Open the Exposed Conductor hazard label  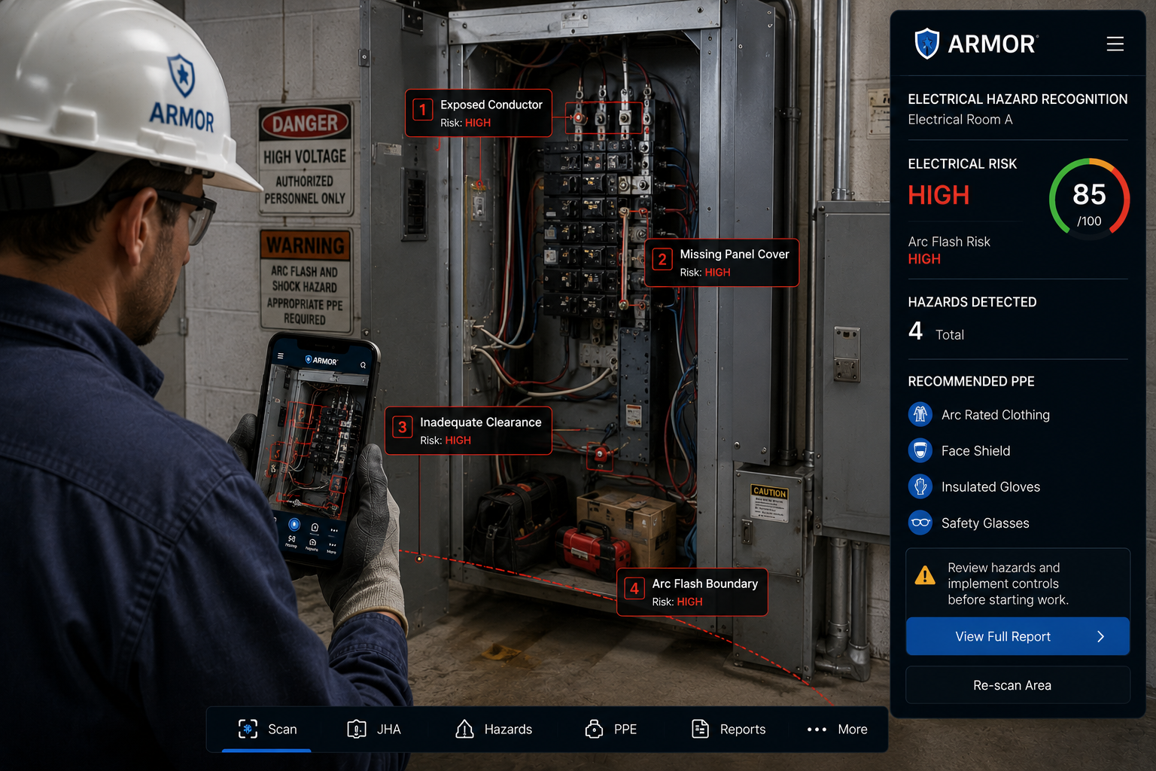click(479, 113)
